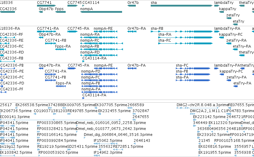The width and height of the screenshot is (254, 157).
Task: Select protein lambdaTry-PA label
Action: tap(227, 65)
